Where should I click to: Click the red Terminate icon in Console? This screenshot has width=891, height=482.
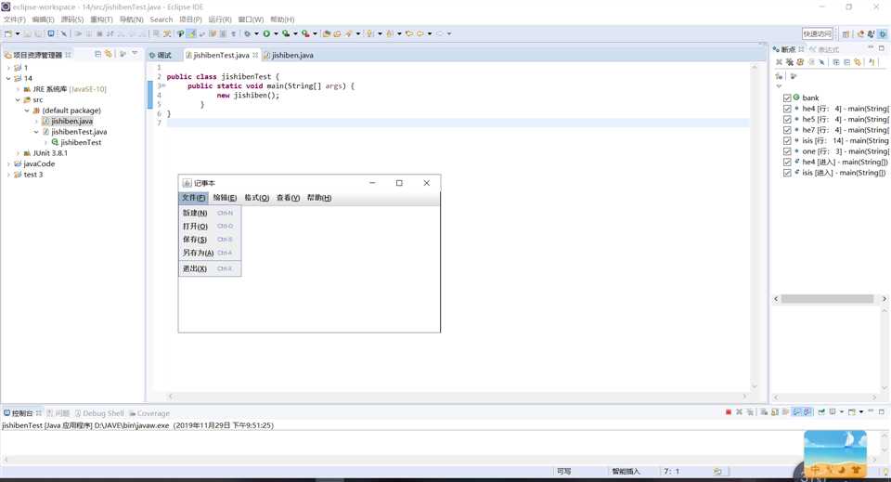[x=729, y=411]
